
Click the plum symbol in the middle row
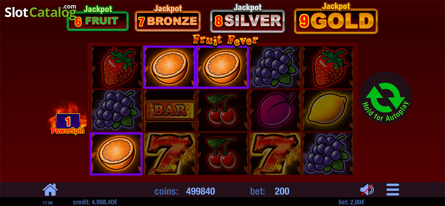pyautogui.click(x=275, y=110)
